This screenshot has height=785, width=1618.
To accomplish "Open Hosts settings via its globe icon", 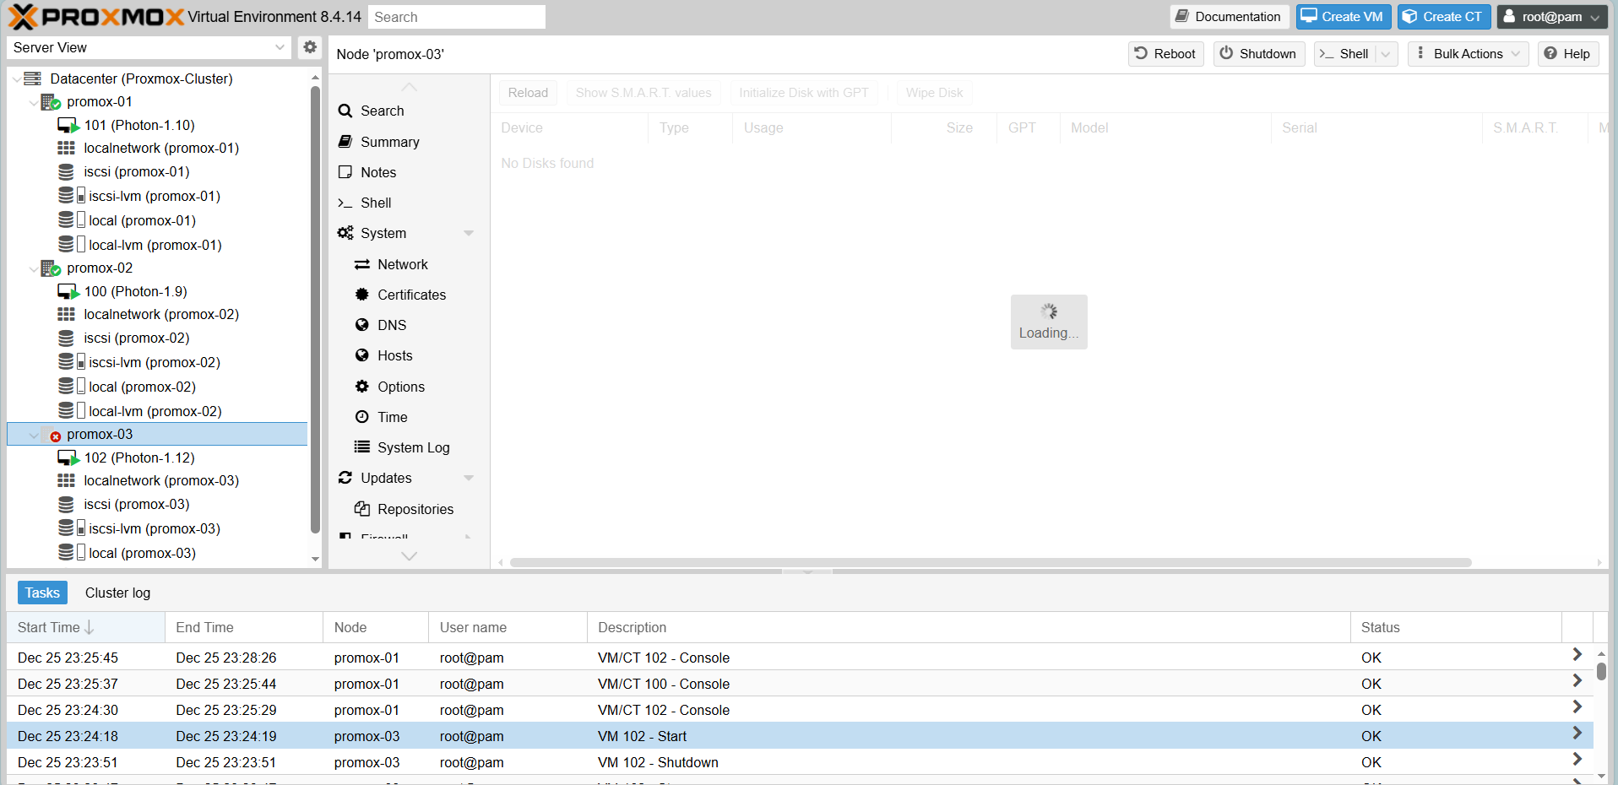I will point(363,355).
